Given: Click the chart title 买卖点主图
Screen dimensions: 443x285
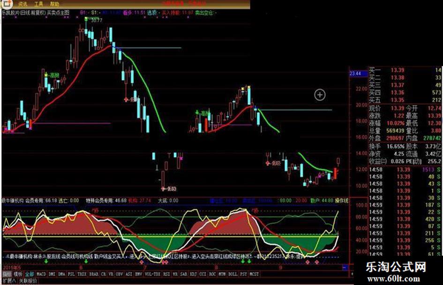Looking at the screenshot, I should pos(58,13).
